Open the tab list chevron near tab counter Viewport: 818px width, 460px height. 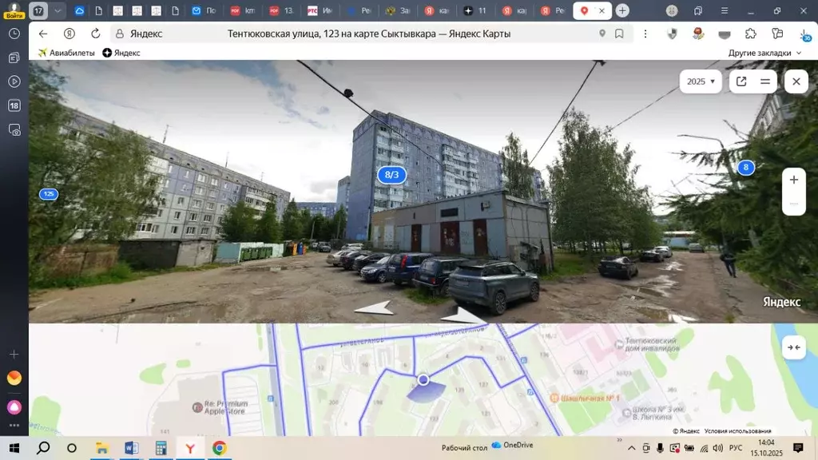pos(58,11)
